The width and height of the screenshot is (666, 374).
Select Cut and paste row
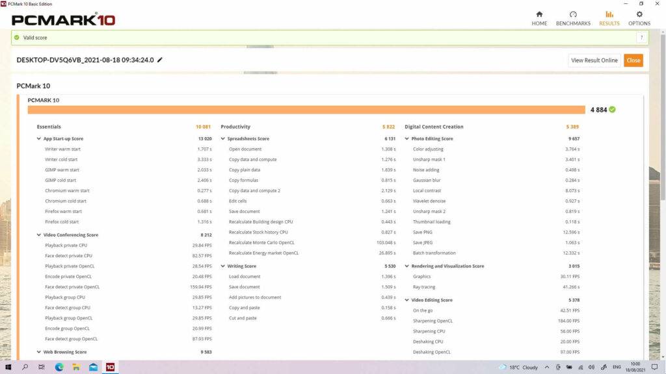point(312,318)
